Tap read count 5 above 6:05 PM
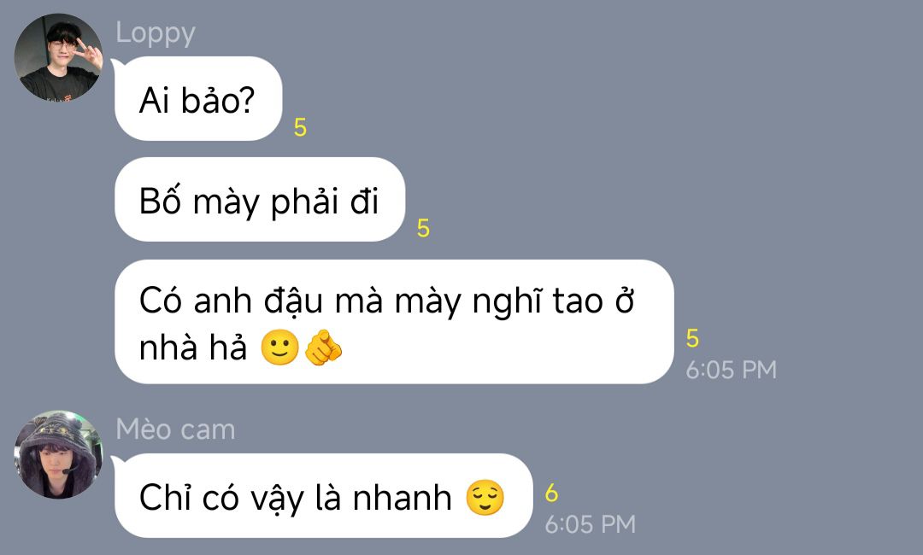This screenshot has width=923, height=555. click(692, 339)
